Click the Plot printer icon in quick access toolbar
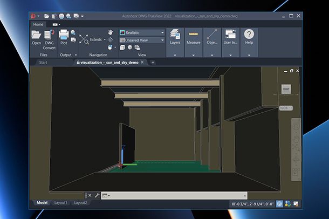 point(61,16)
